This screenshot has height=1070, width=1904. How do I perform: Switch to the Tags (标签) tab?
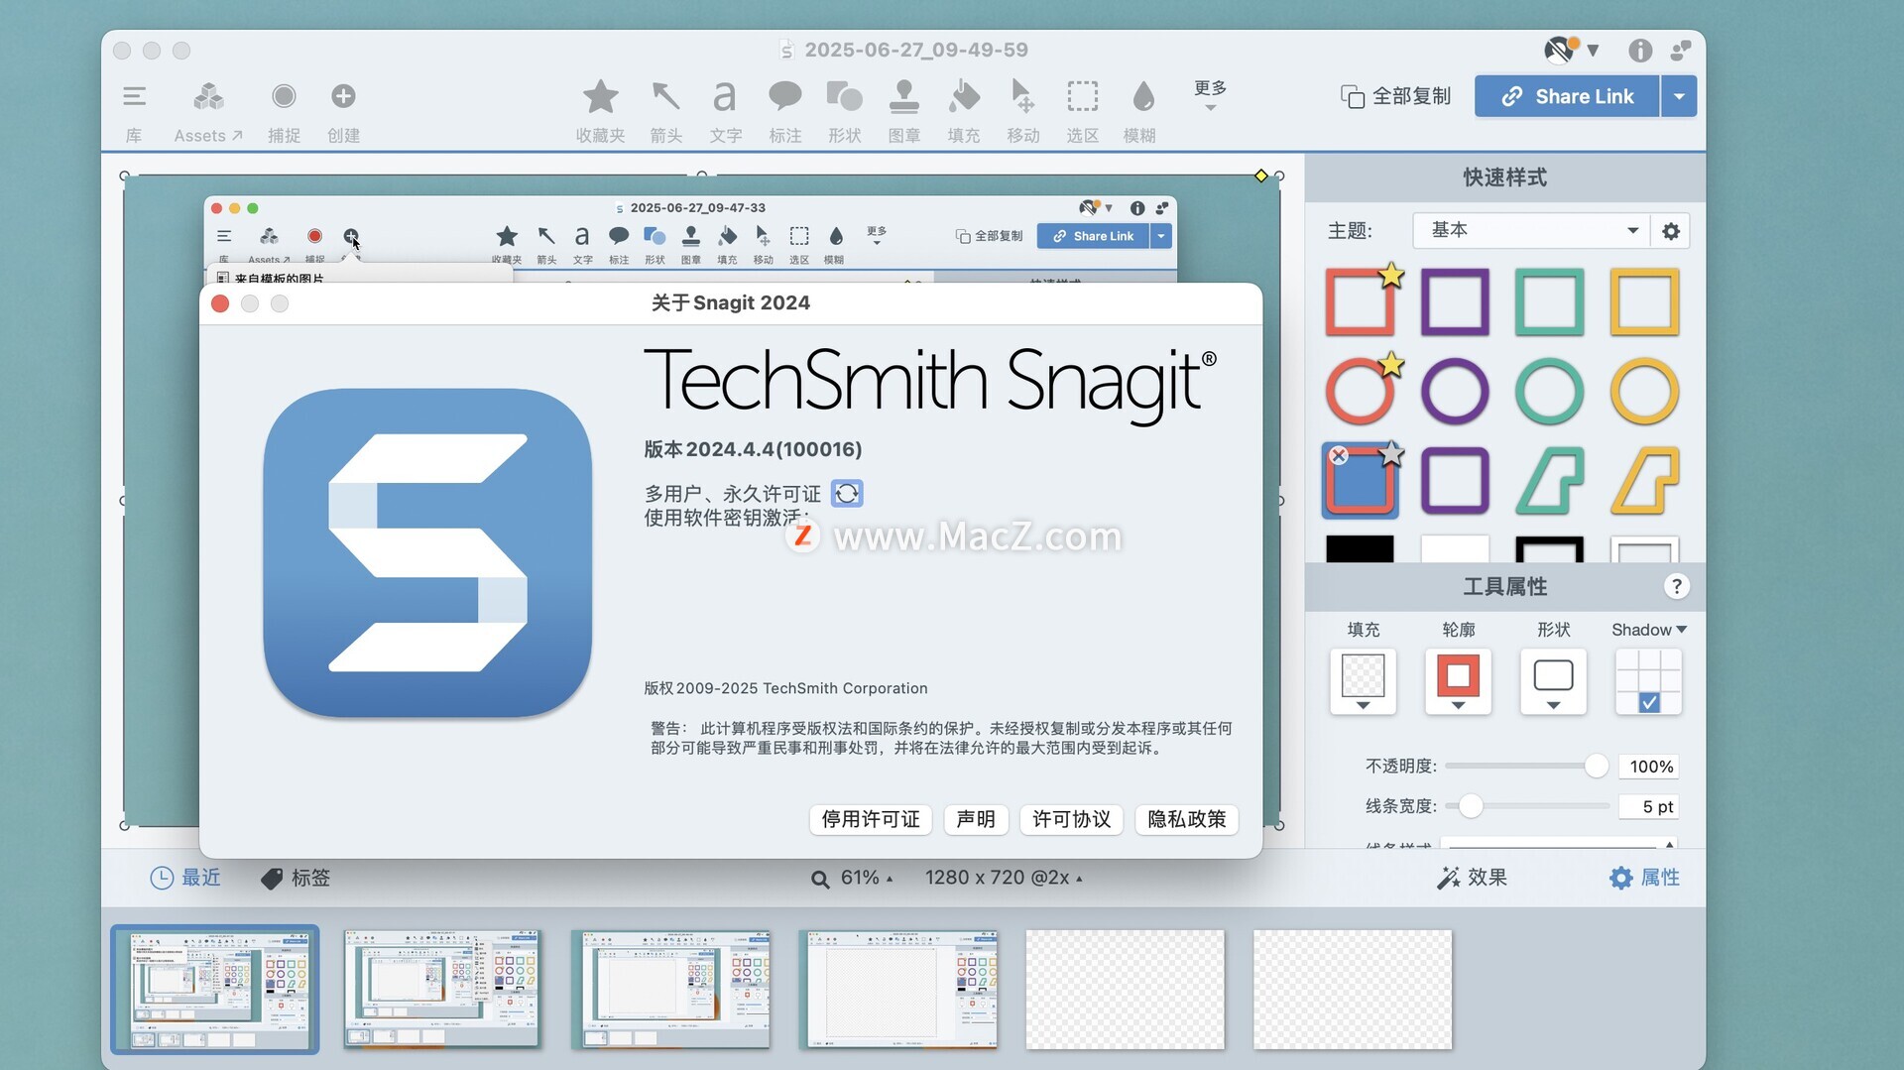click(x=296, y=878)
